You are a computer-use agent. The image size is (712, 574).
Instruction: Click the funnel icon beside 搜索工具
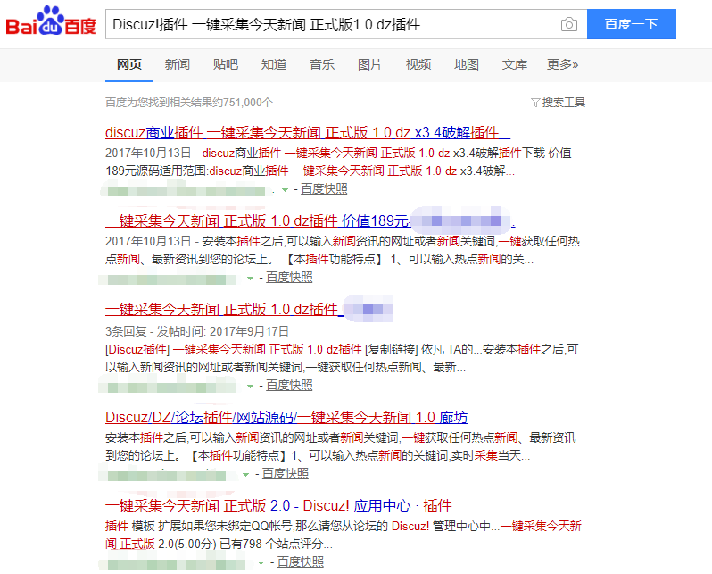pos(535,103)
